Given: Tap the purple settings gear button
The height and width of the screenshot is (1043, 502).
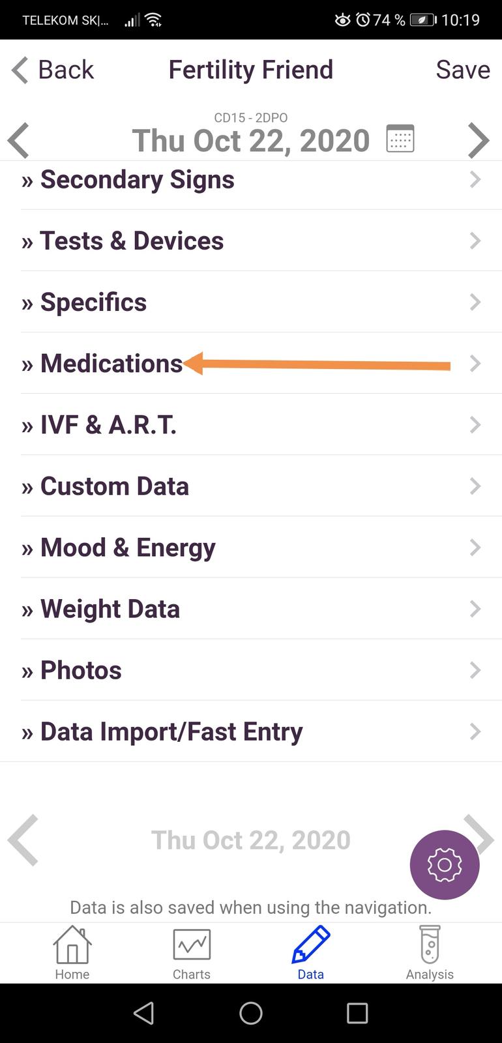Looking at the screenshot, I should pyautogui.click(x=445, y=865).
